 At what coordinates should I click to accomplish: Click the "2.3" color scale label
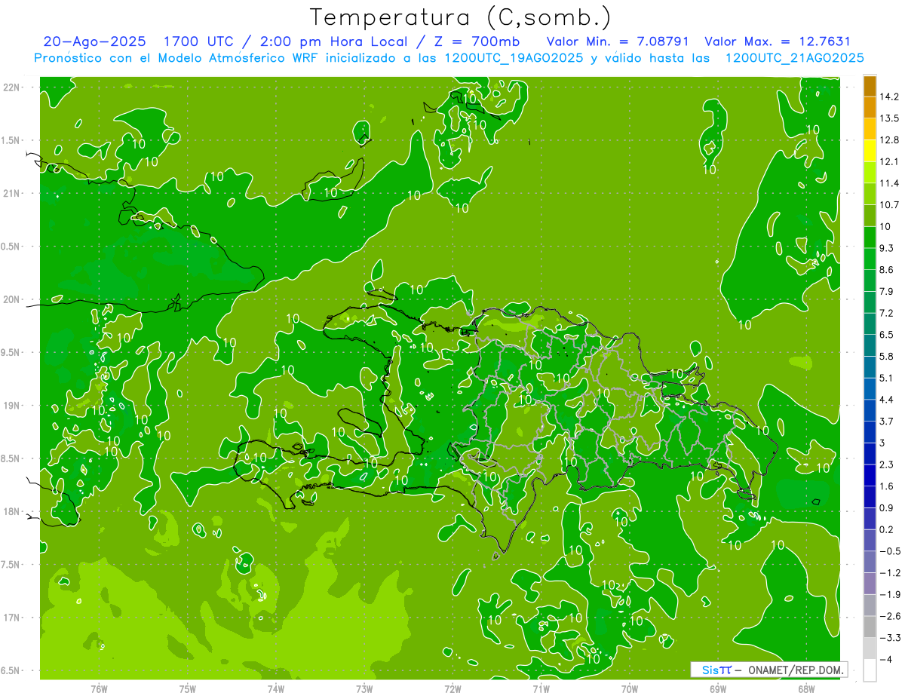886,464
